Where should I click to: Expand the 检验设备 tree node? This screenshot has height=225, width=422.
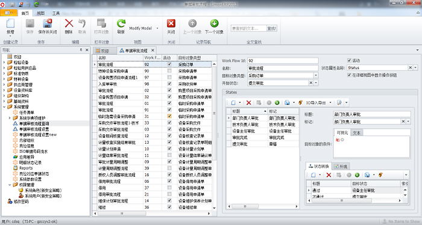tap(4, 63)
